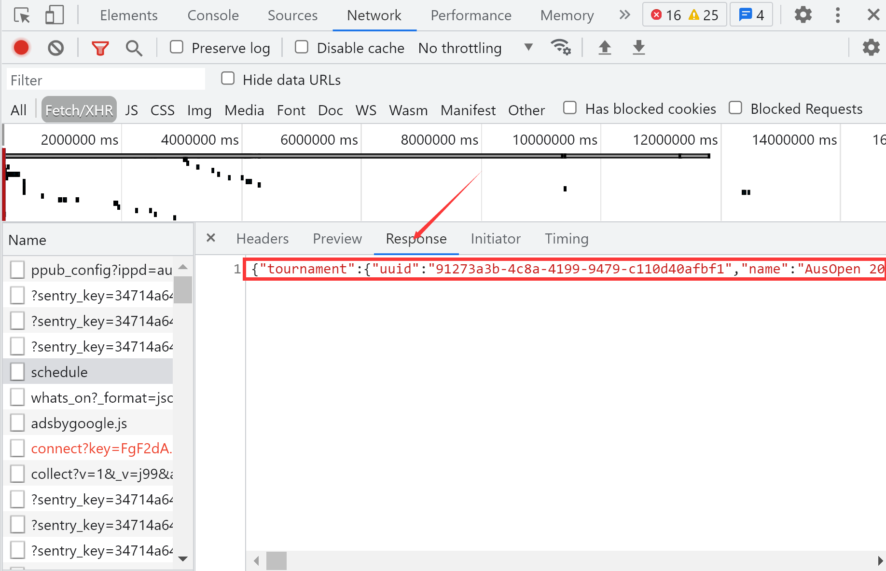Click the 8000000 ms timeline marker
886x571 pixels.
[439, 140]
